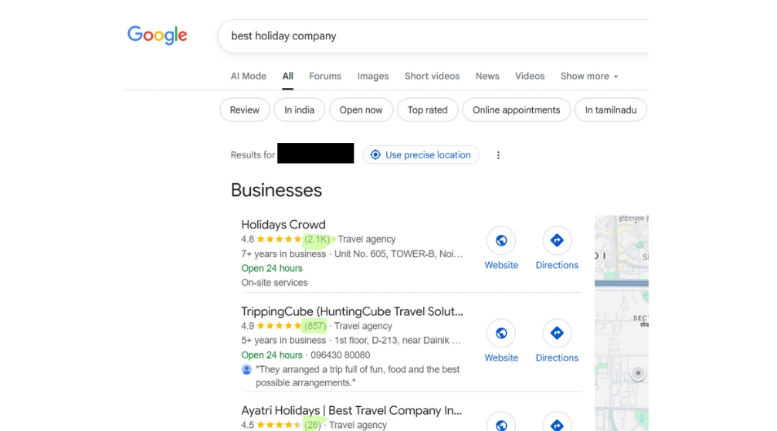
Task: Toggle the Online appointments filter
Action: [x=517, y=110]
